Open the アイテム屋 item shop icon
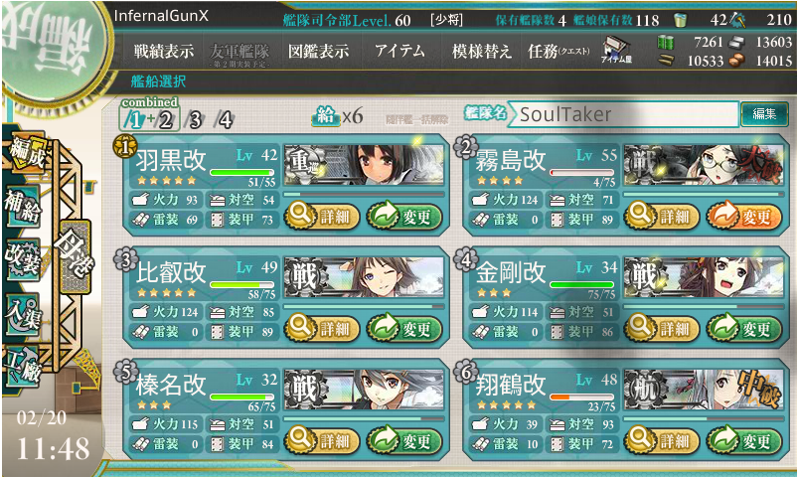 (616, 50)
